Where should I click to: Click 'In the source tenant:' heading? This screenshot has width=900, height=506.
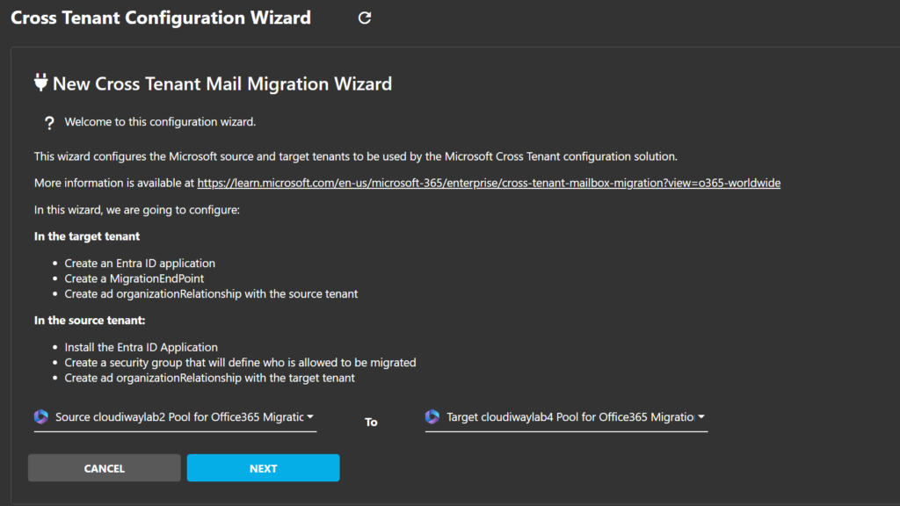[90, 320]
